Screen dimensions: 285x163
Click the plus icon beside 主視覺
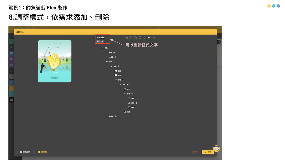pyautogui.click(x=116, y=57)
